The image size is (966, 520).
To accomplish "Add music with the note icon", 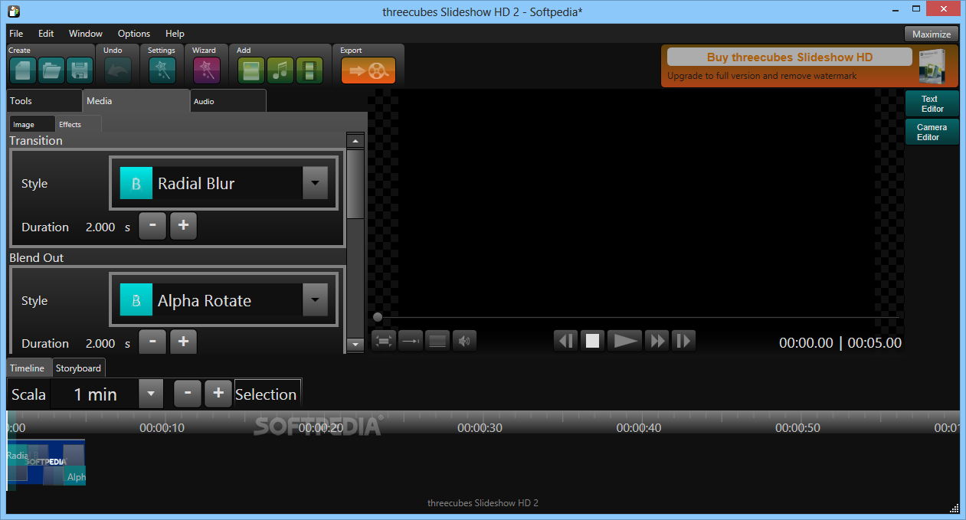I will pyautogui.click(x=280, y=70).
